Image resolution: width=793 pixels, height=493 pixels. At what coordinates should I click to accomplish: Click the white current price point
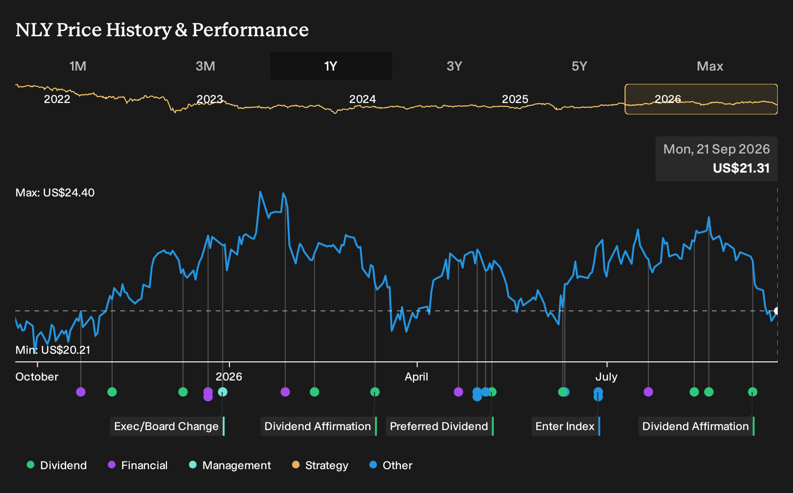click(776, 311)
